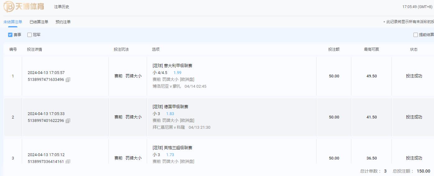The width and height of the screenshot is (434, 176).
Task: Click timestamp 2024-04-13 17:05:57
Action: 46,73
